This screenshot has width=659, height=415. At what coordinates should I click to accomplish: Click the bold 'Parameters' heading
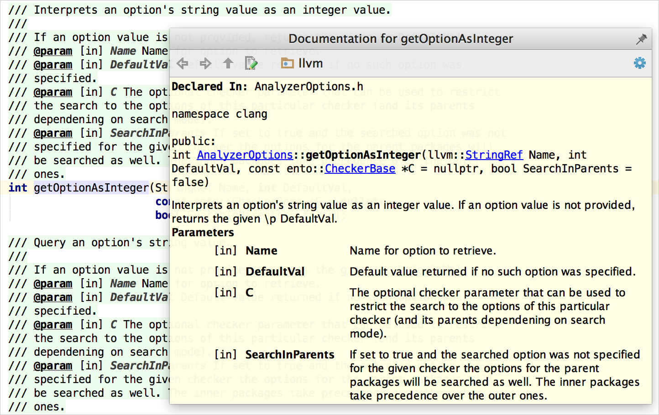(203, 233)
